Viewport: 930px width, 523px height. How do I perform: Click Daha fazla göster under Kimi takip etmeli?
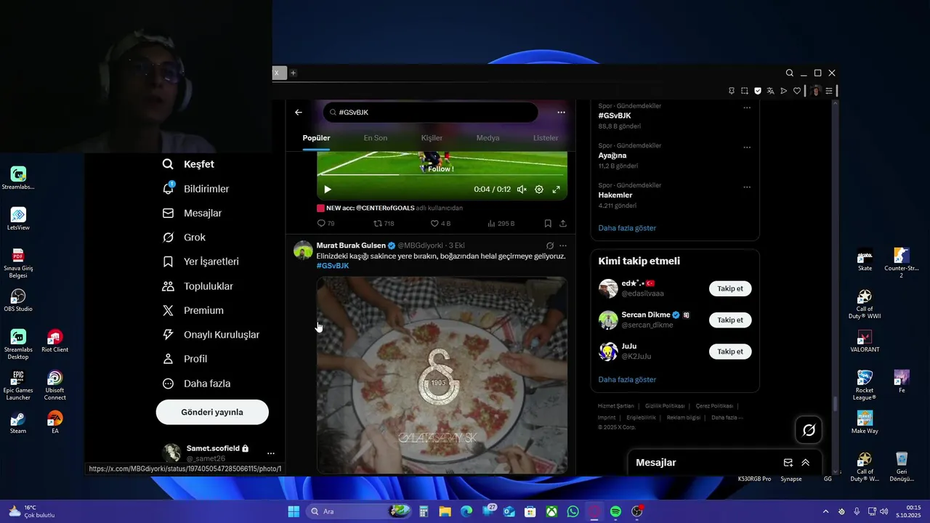[x=627, y=380]
